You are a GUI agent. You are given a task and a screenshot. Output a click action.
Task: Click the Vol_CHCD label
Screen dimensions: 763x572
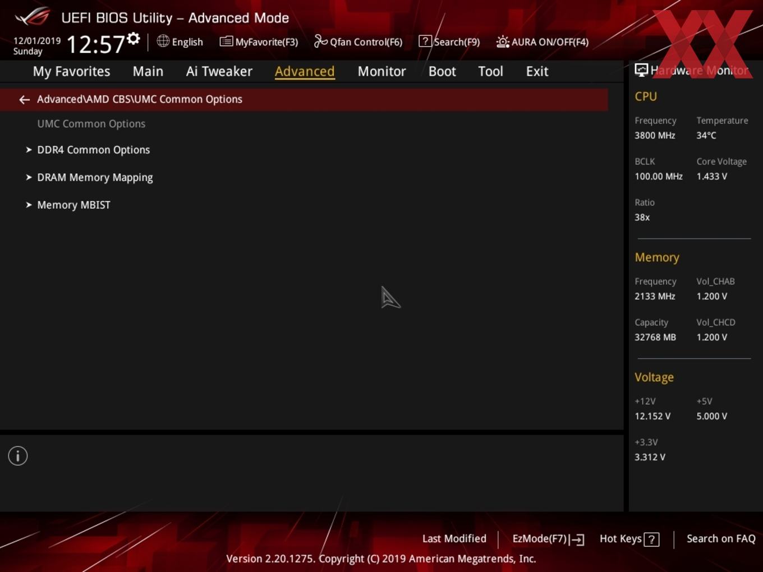[x=716, y=322]
